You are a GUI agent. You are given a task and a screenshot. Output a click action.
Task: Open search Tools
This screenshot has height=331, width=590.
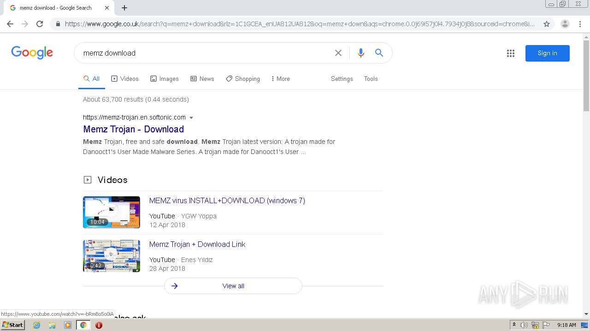coord(371,79)
